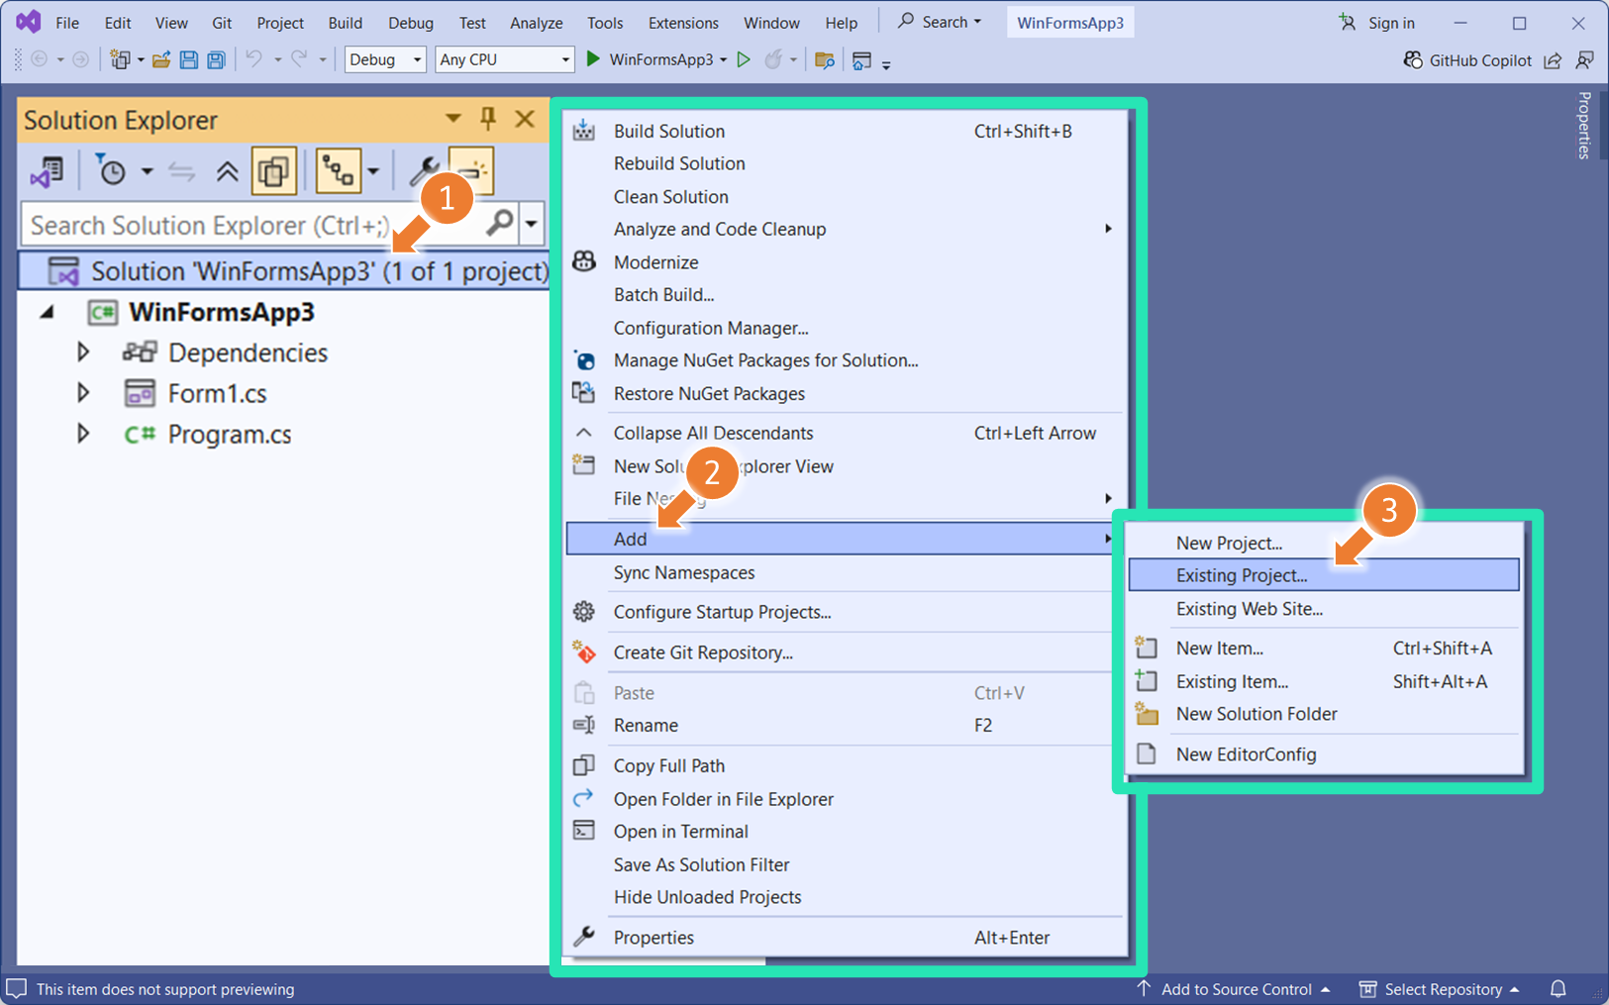Open the search options dropdown arrow
Screen dimensions: 1609x1005
tap(532, 225)
